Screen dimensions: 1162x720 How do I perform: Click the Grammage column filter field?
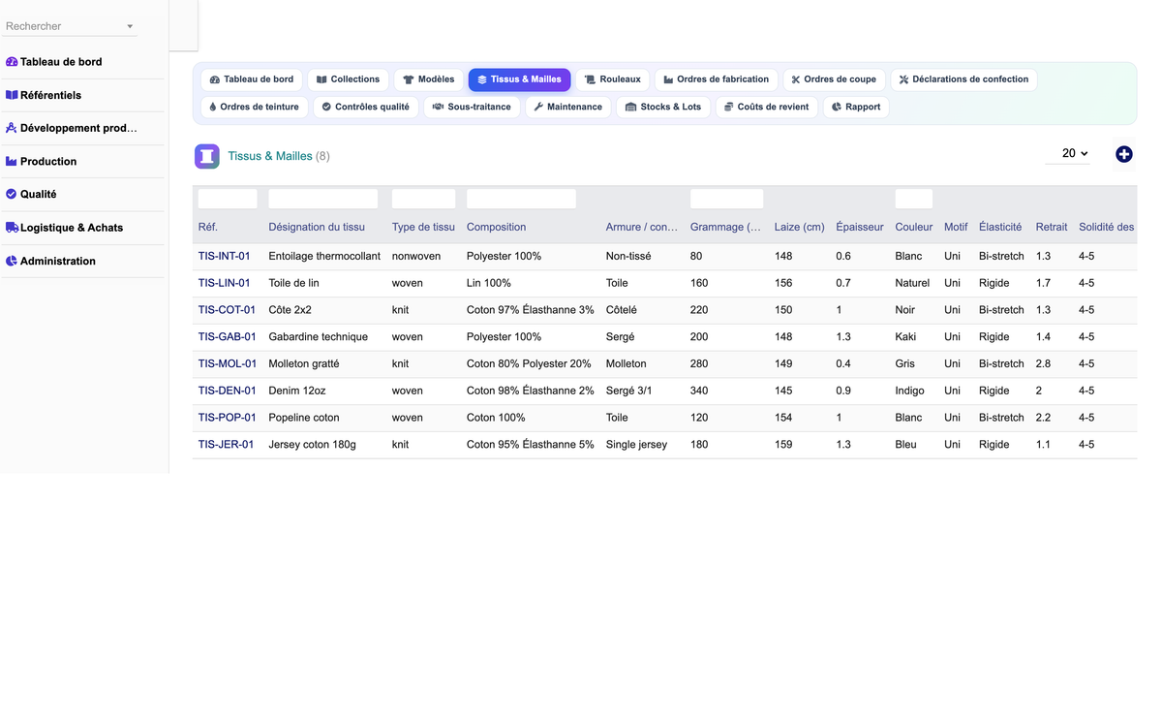[726, 199]
